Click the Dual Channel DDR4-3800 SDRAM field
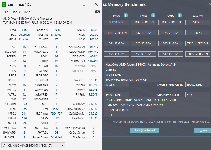Viewport: 211px width, 150px height. (157, 100)
